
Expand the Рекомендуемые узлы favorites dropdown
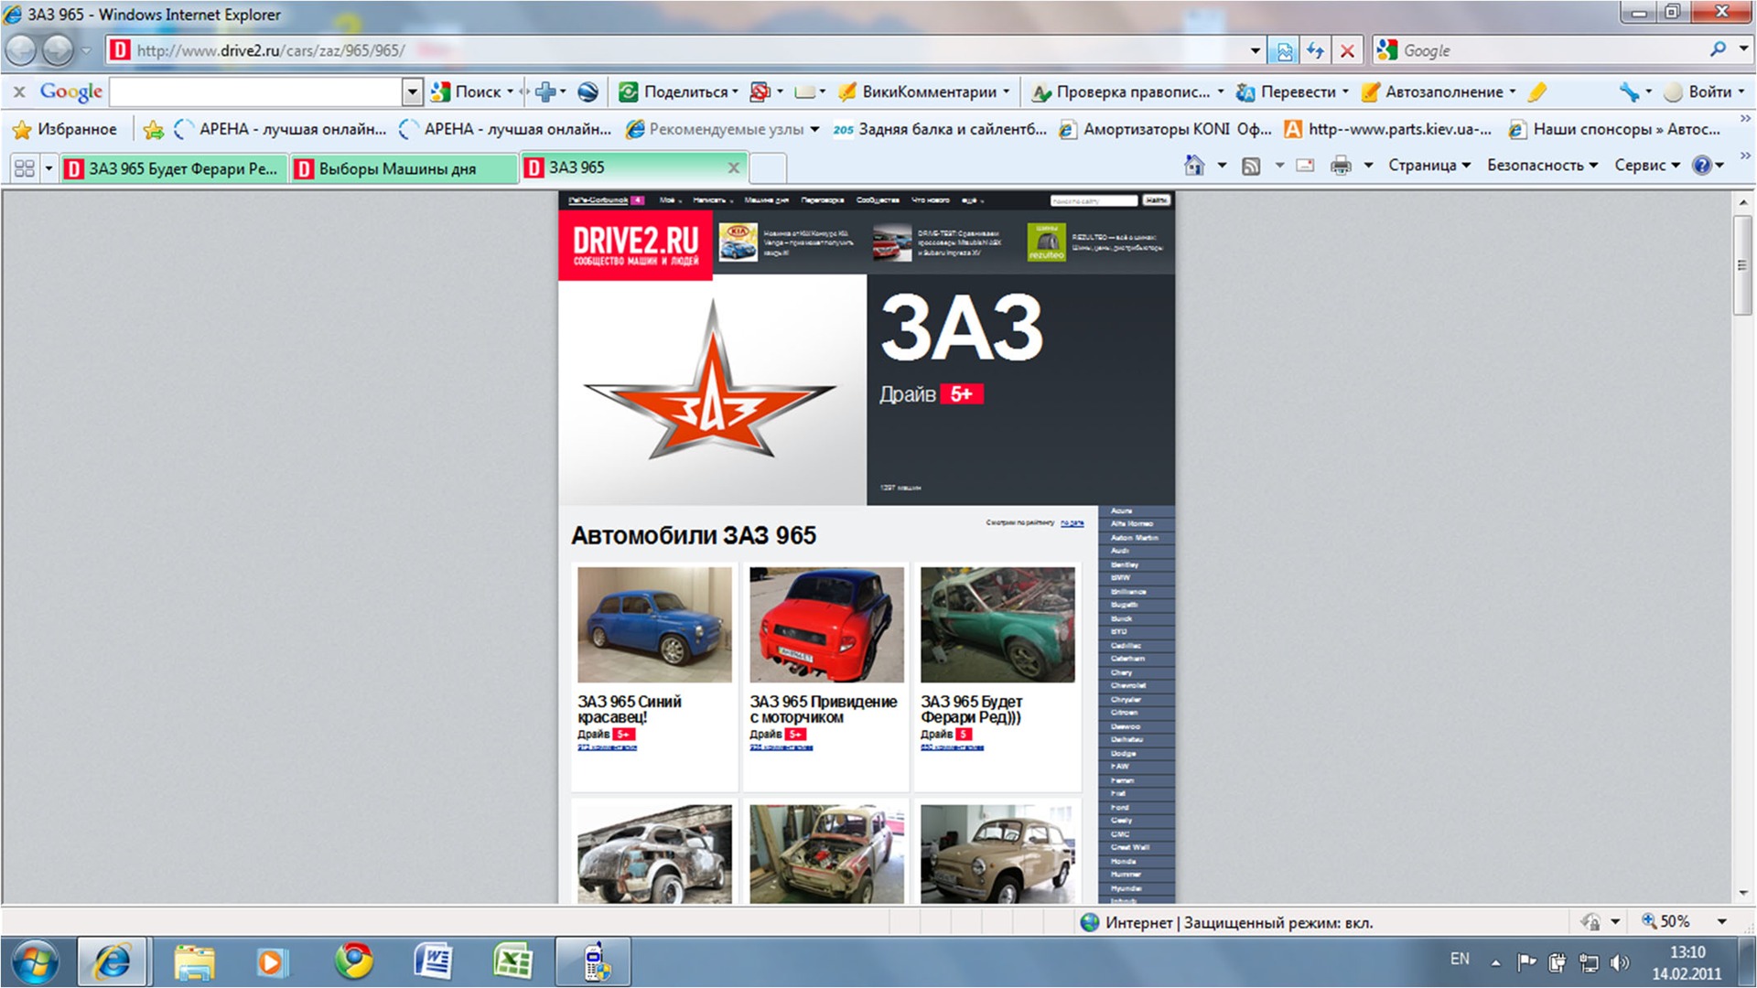pyautogui.click(x=814, y=130)
